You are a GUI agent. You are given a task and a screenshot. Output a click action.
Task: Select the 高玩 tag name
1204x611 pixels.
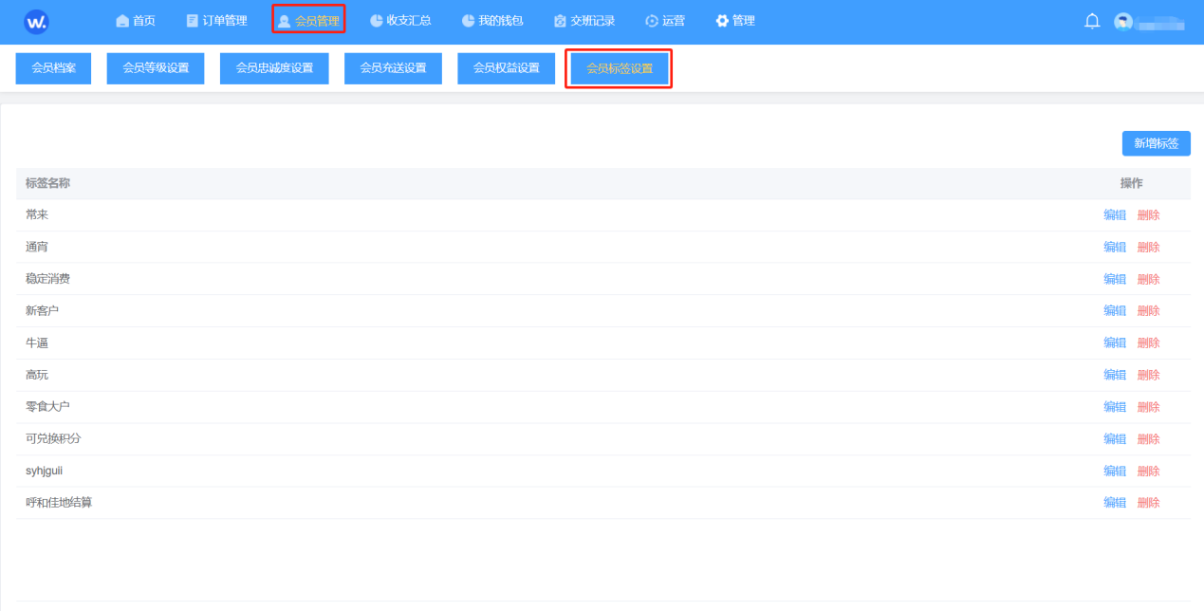click(x=37, y=375)
